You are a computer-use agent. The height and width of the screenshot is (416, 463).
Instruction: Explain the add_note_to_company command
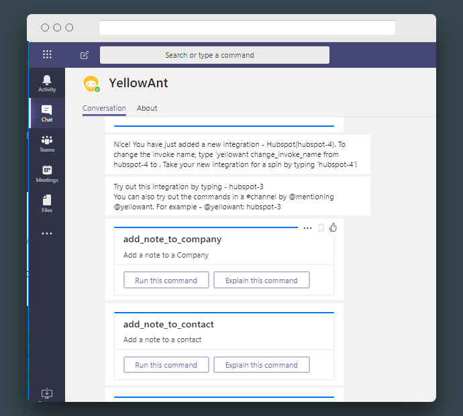pyautogui.click(x=262, y=280)
